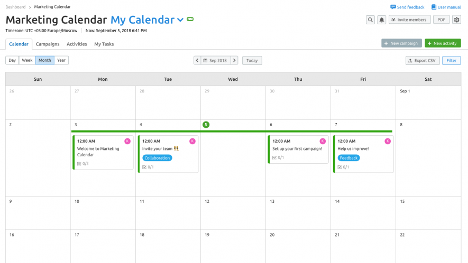Go to next month arrow
Image resolution: width=468 pixels, height=263 pixels.
tap(234, 61)
